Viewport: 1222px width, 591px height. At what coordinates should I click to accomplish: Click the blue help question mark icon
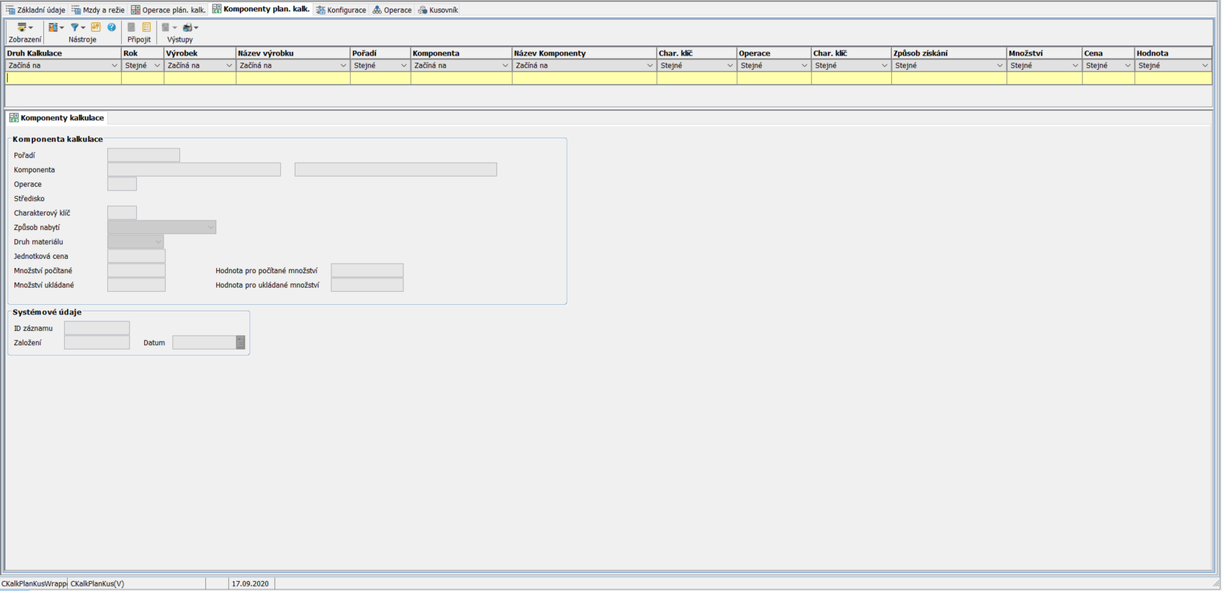tap(112, 27)
